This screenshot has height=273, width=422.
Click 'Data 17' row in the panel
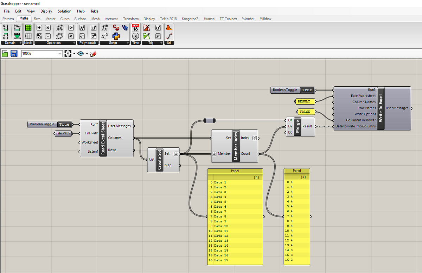coord(235,260)
